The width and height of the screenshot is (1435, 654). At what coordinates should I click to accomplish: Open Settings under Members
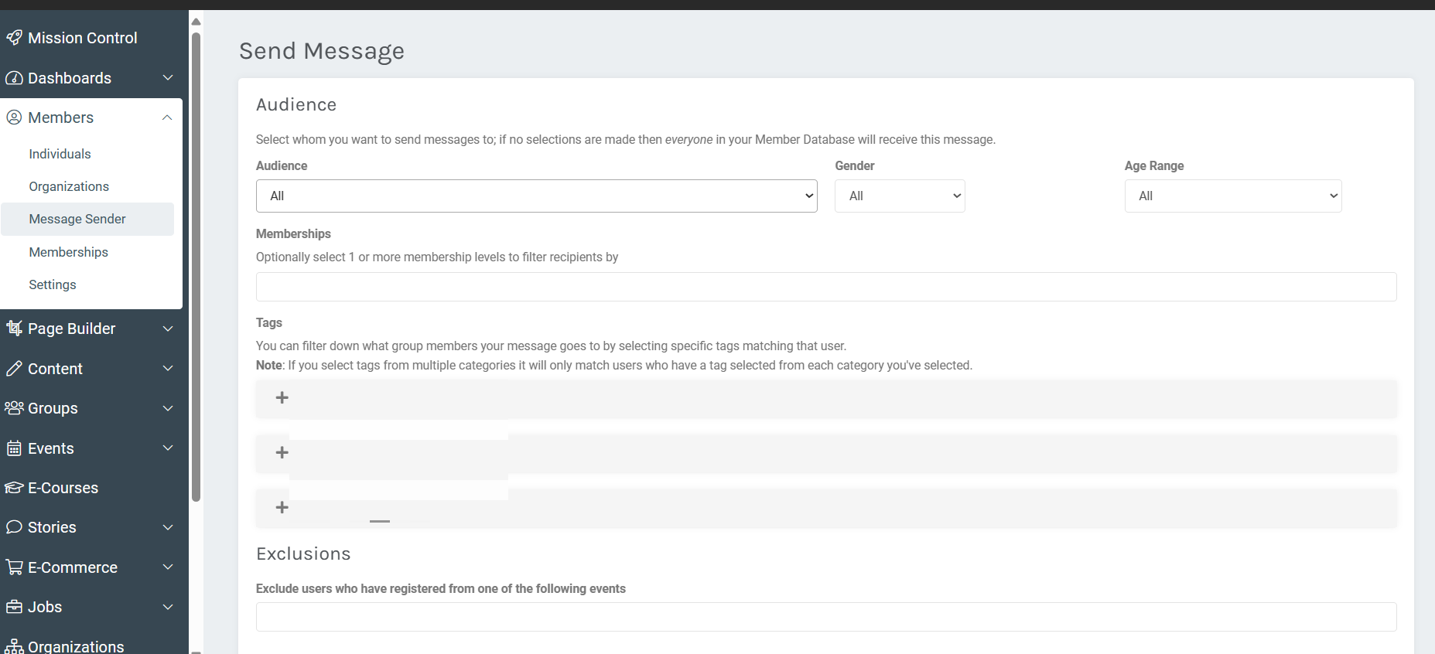pos(53,284)
